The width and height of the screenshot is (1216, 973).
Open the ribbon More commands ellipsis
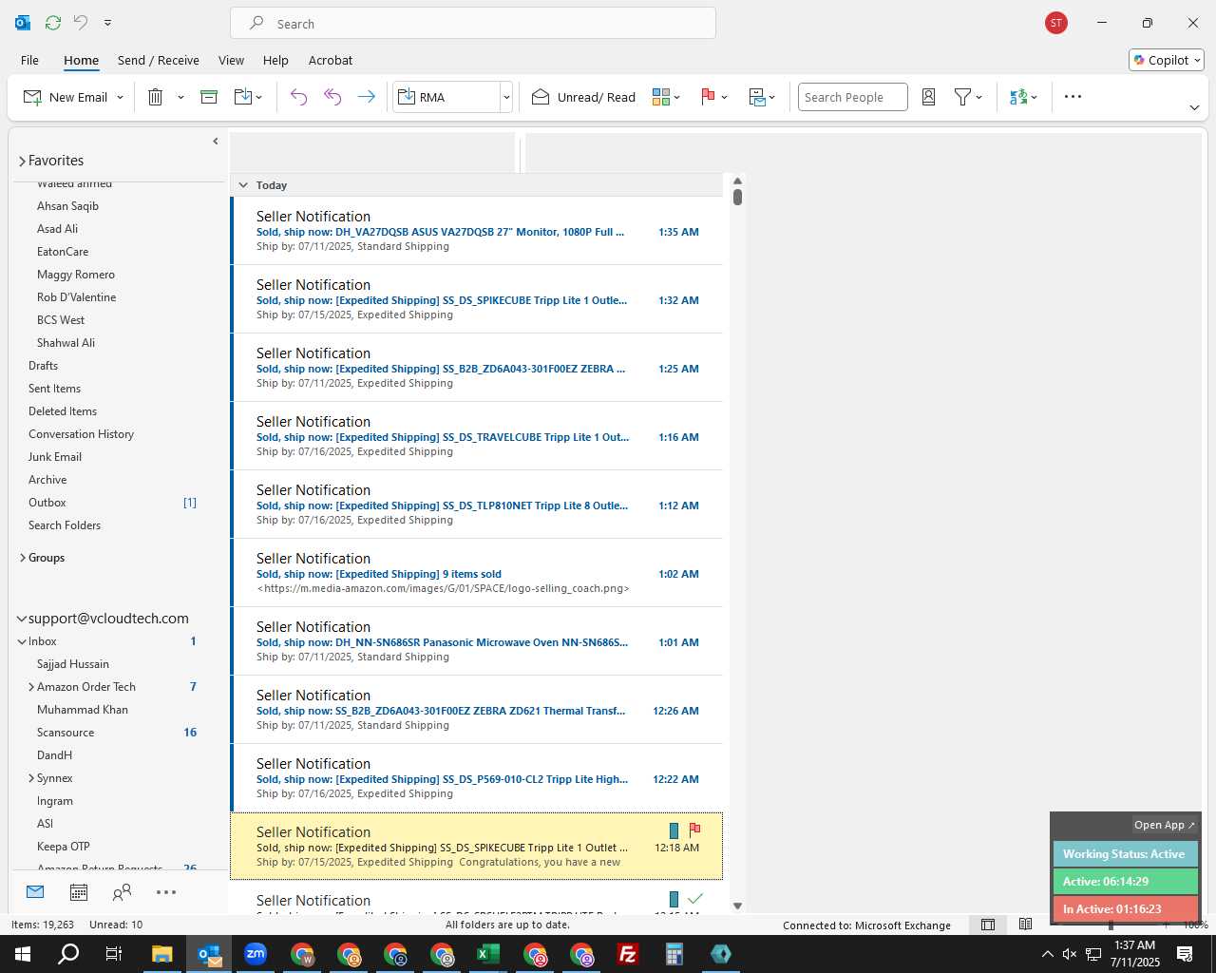pyautogui.click(x=1073, y=97)
